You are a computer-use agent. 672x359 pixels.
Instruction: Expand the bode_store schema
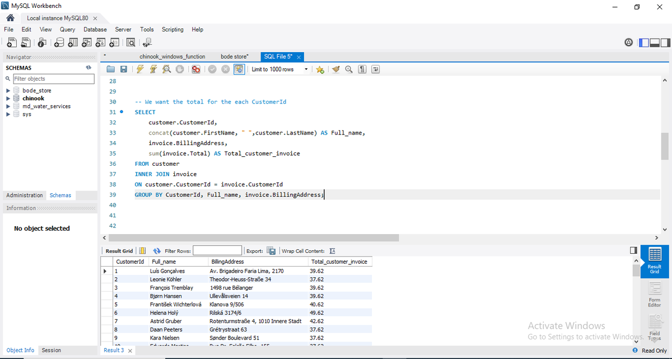tap(8, 90)
